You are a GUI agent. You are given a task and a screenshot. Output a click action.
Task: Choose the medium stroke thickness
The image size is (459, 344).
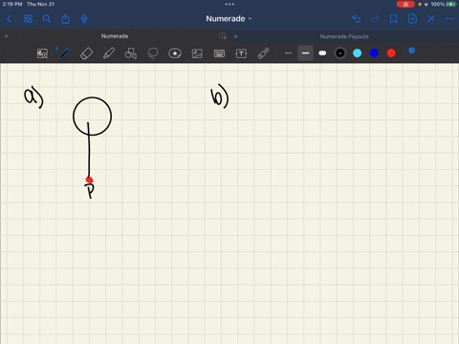[x=305, y=54]
